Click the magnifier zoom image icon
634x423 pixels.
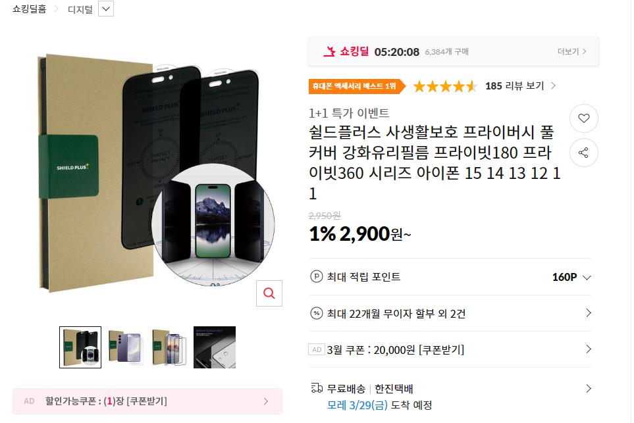click(269, 293)
